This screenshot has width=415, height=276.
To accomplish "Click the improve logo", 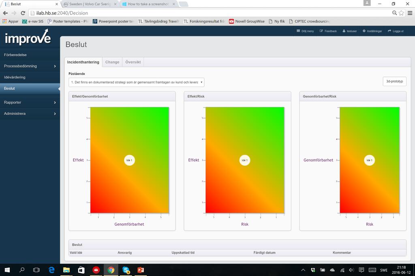I will point(28,38).
